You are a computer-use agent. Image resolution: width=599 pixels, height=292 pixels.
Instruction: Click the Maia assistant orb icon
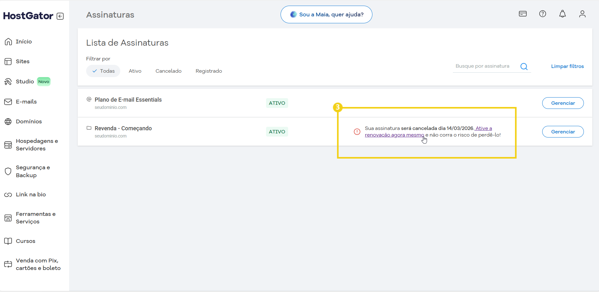click(294, 14)
